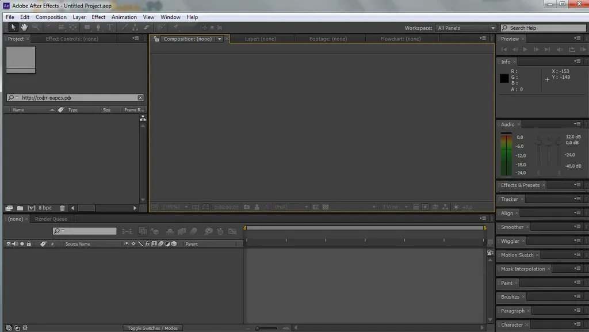Screen dimensions: 589x332
Task: Toggle viewer lock on Composition panel
Action: [x=156, y=39]
